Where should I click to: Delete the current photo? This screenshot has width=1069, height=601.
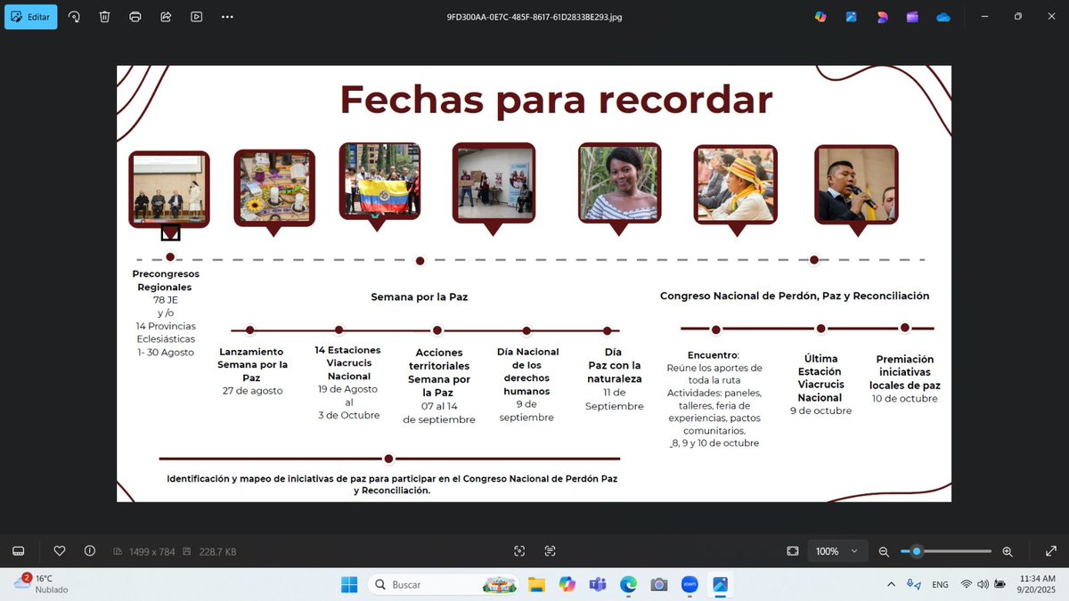coord(104,16)
